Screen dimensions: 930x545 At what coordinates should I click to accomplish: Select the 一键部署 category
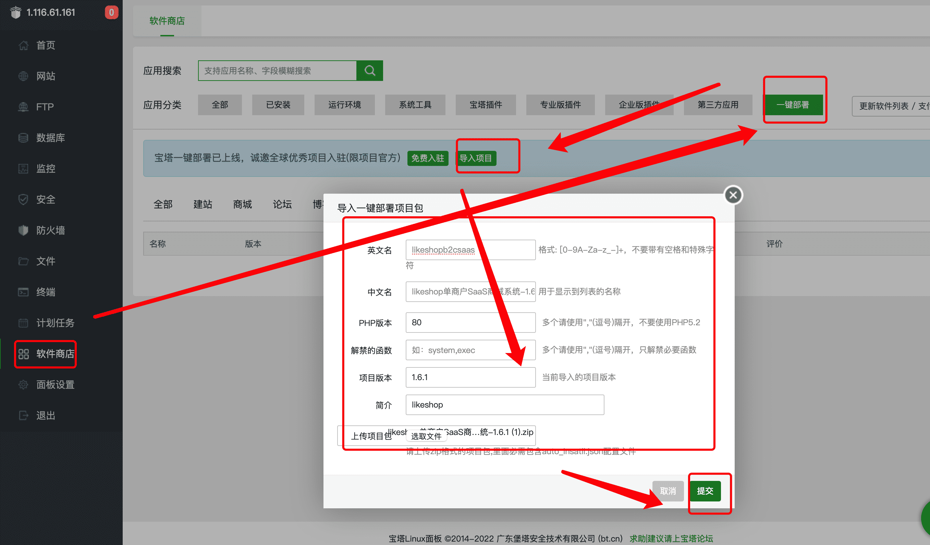[794, 105]
